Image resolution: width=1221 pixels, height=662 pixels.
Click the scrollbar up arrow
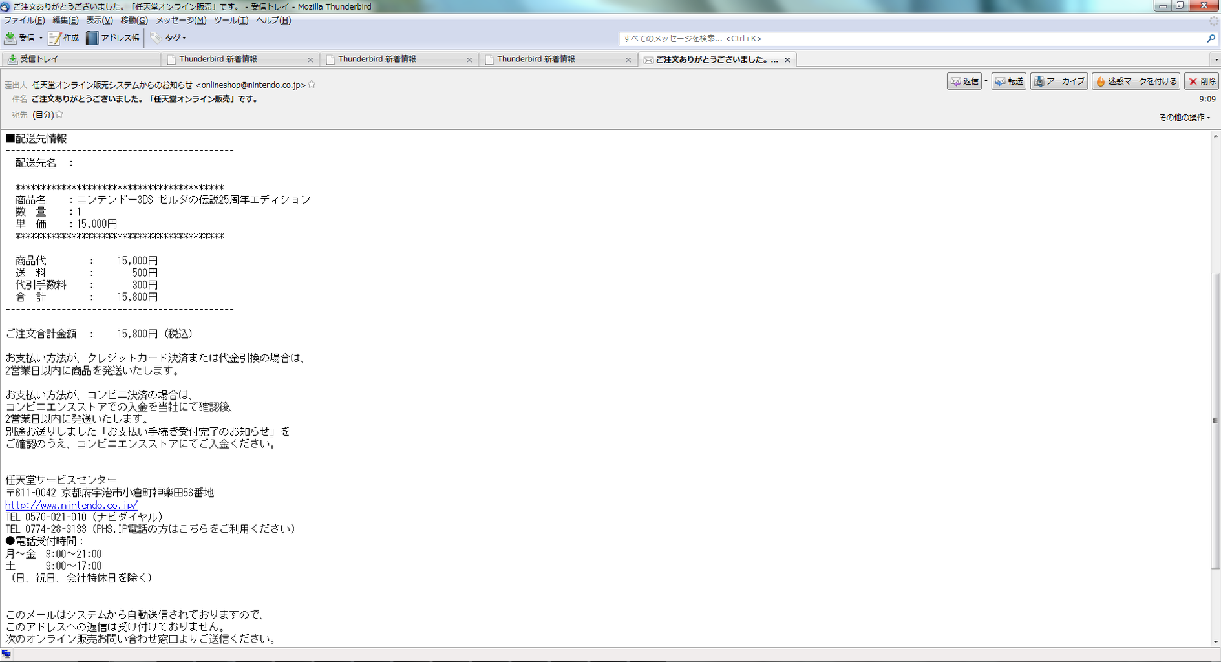1215,136
